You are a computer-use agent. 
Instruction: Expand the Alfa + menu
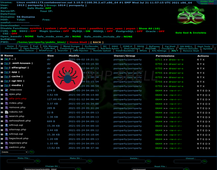[x=175, y=51]
